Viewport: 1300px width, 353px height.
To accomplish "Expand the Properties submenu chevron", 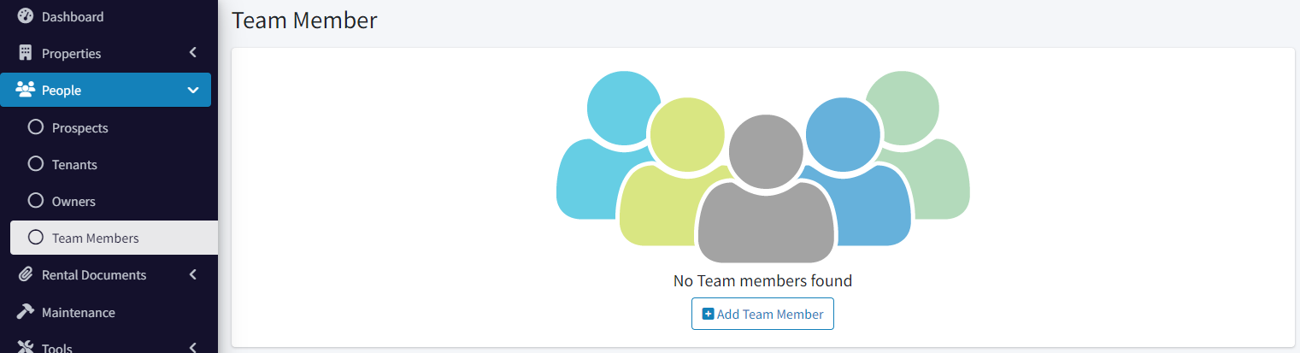I will (193, 53).
